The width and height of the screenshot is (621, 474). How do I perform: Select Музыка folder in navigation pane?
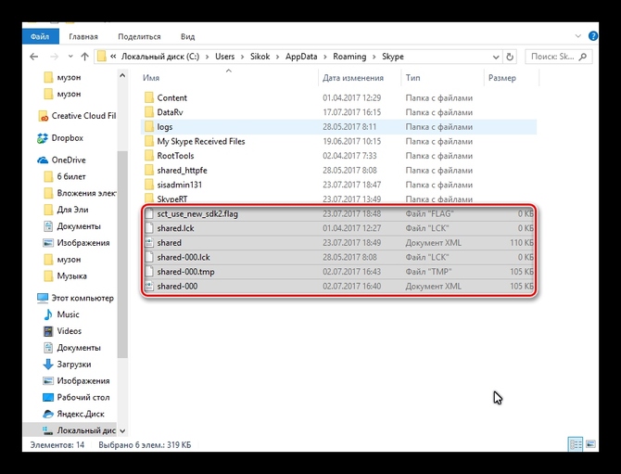point(65,275)
